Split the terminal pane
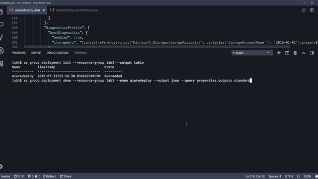This screenshot has width=318, height=179. 287,53
